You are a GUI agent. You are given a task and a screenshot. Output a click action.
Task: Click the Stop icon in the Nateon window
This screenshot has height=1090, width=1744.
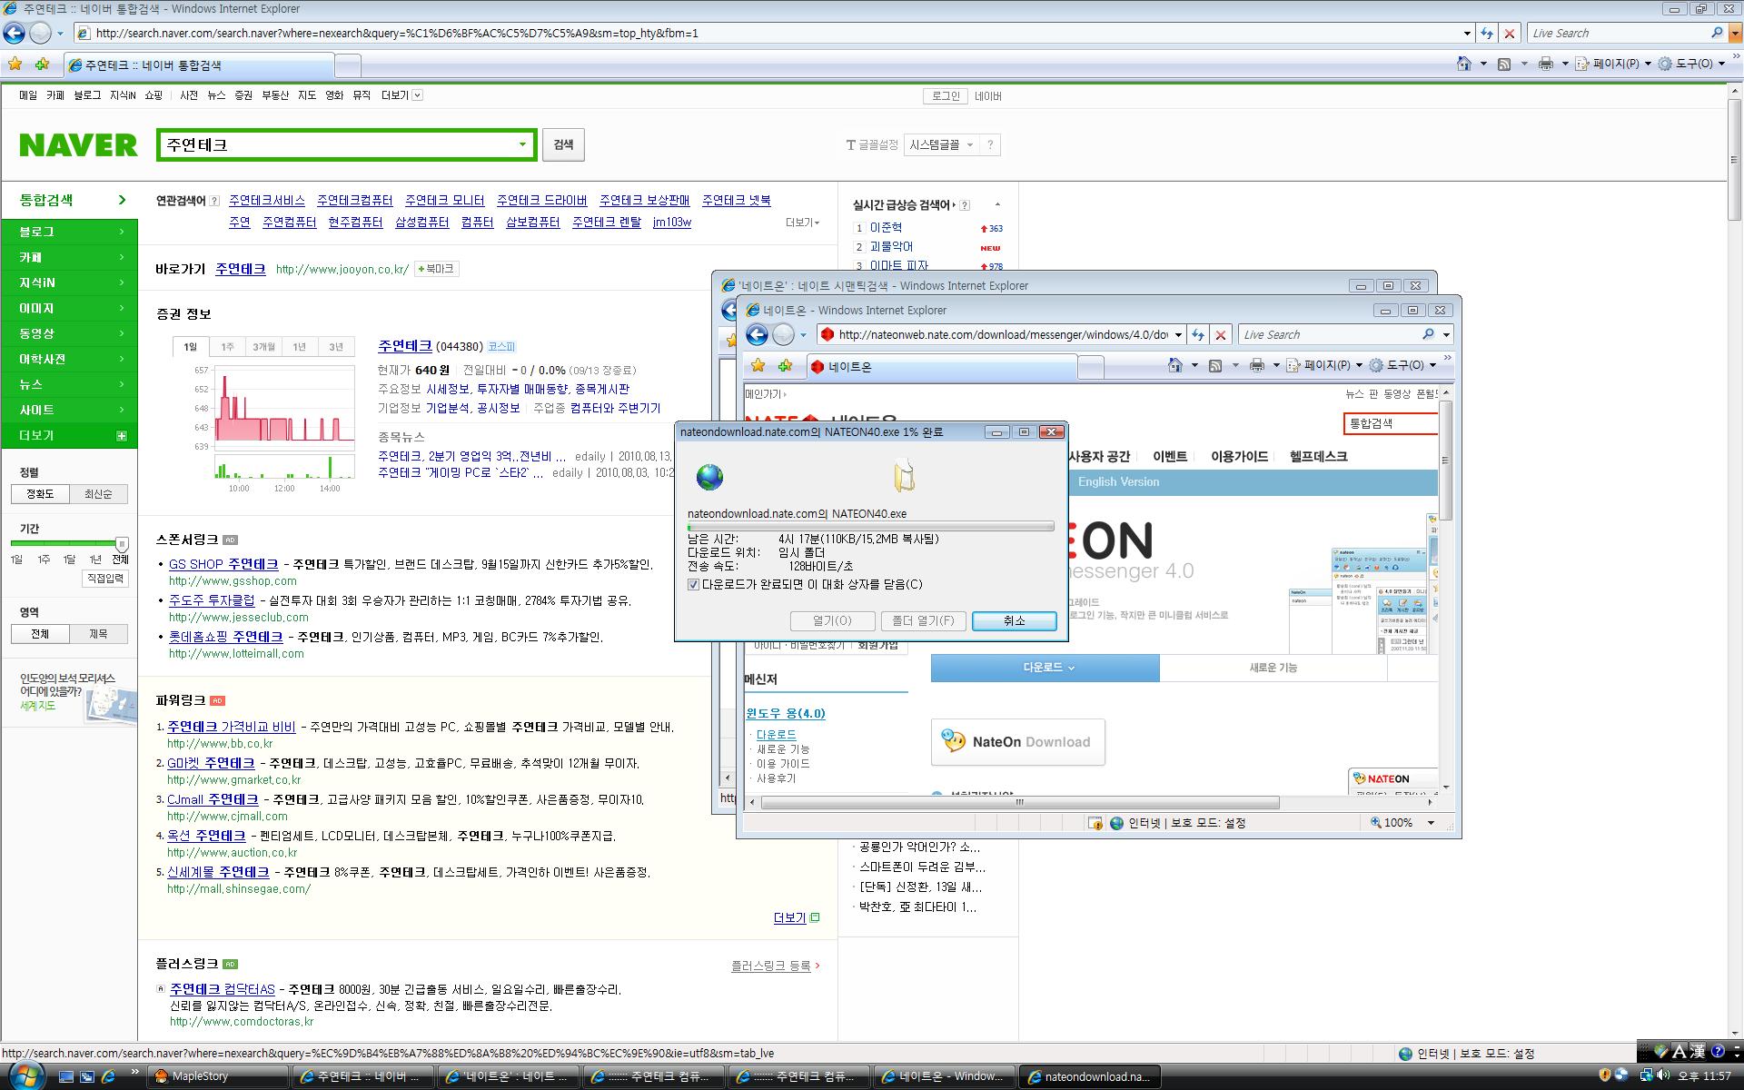coord(1221,335)
